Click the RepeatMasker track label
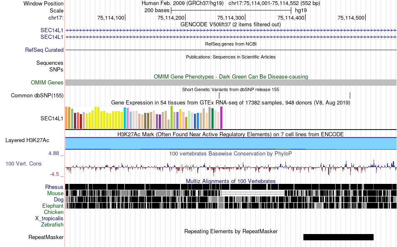Viewport: 397px width, 247px height. click(46, 237)
